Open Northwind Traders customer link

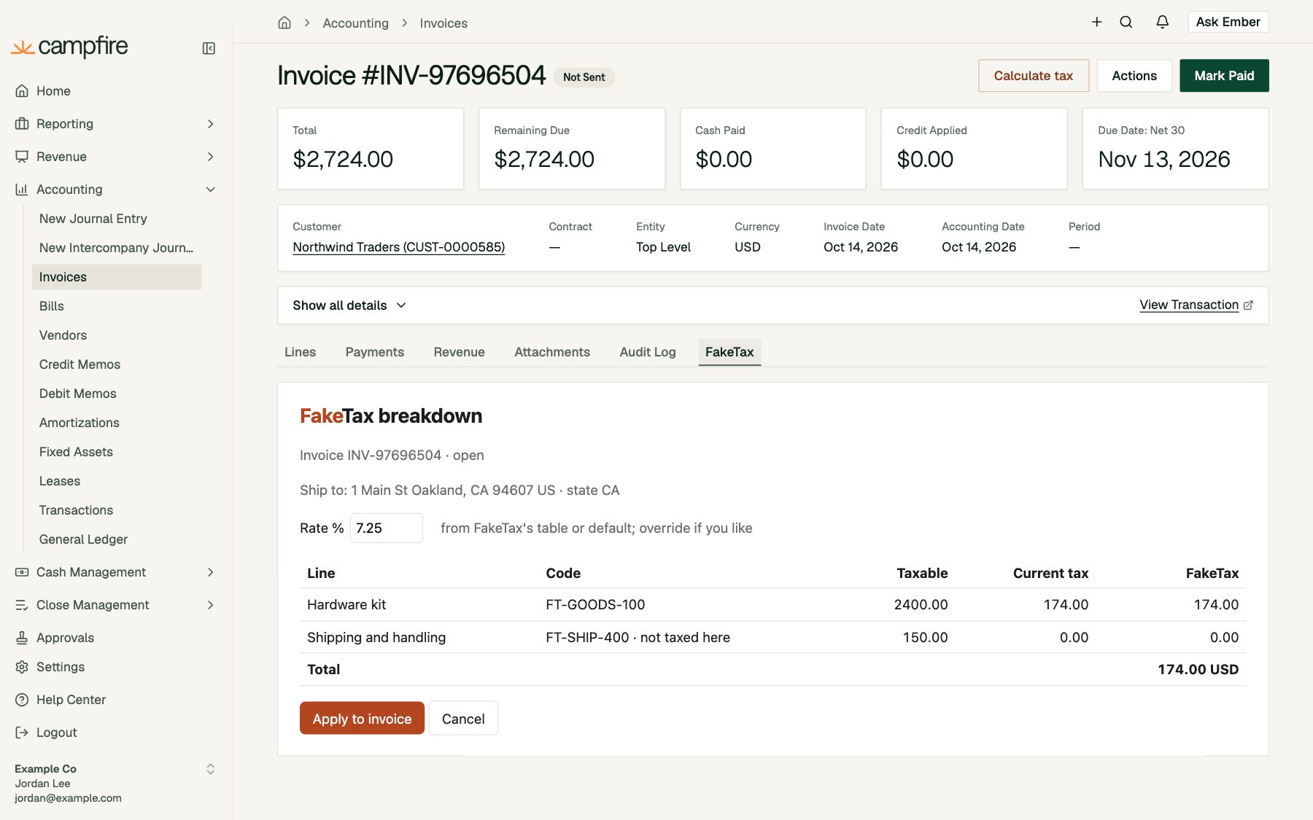click(x=399, y=247)
